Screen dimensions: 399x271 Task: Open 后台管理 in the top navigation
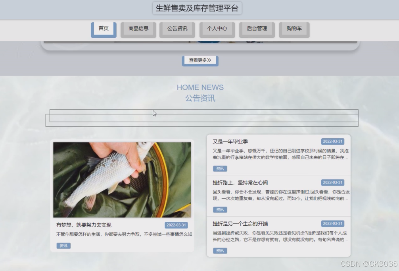[257, 28]
